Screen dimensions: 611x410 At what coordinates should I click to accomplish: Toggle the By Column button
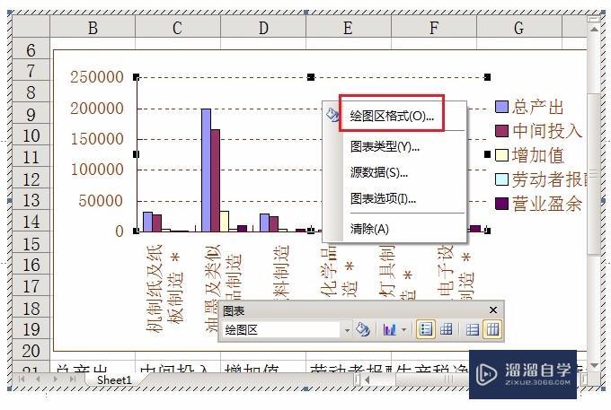point(492,329)
